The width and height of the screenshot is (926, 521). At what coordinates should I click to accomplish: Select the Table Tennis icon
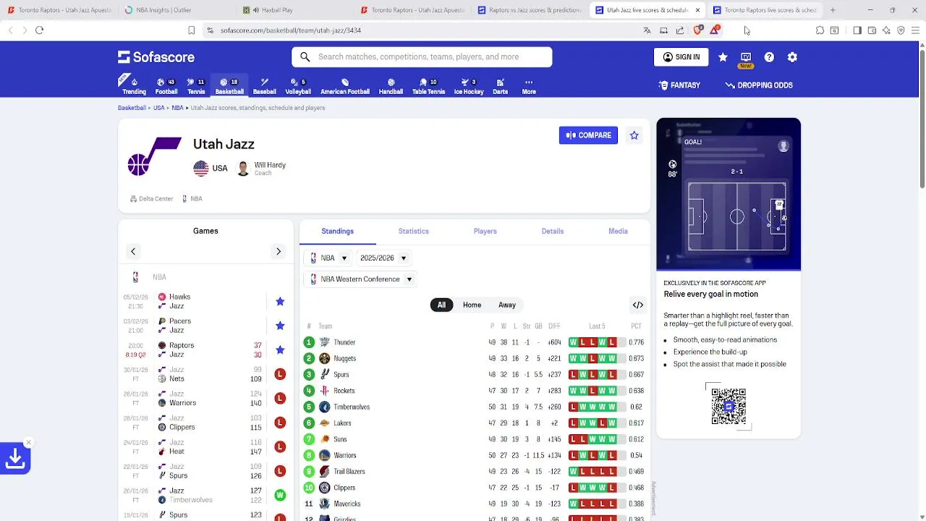(x=428, y=85)
